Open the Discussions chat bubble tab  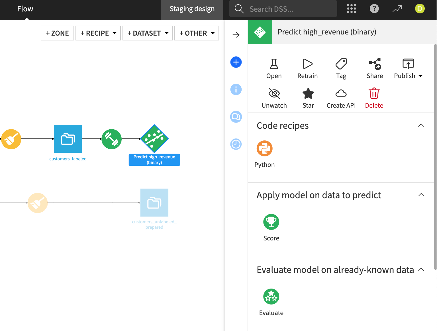tap(236, 117)
